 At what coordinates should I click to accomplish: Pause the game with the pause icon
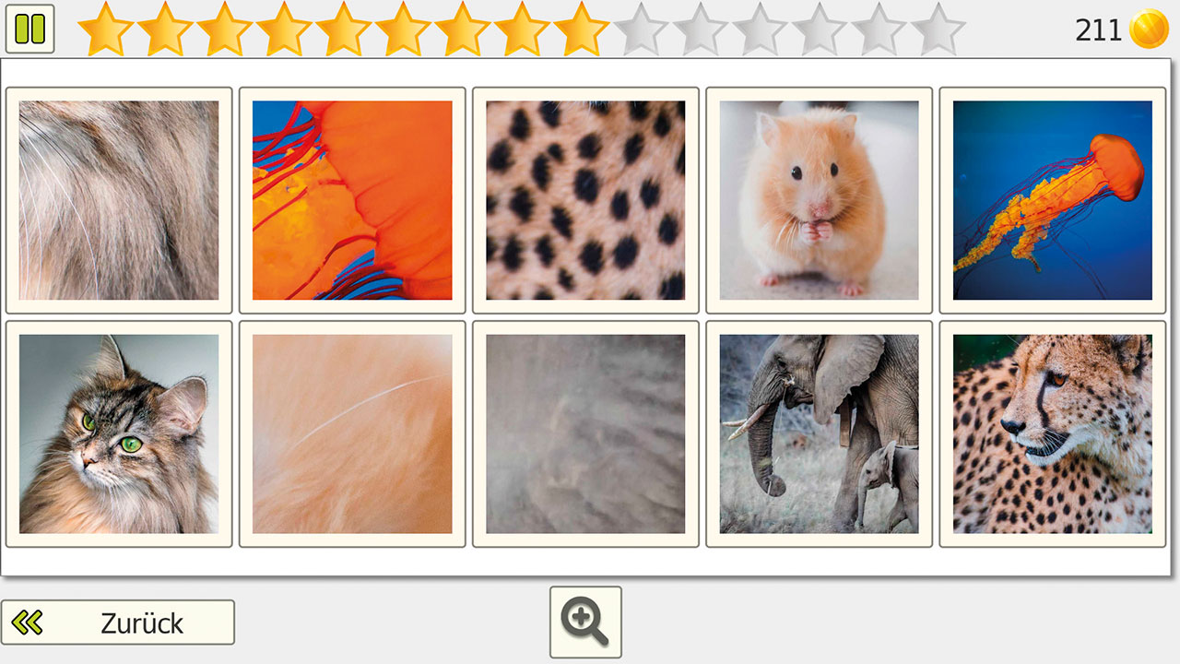tap(29, 29)
